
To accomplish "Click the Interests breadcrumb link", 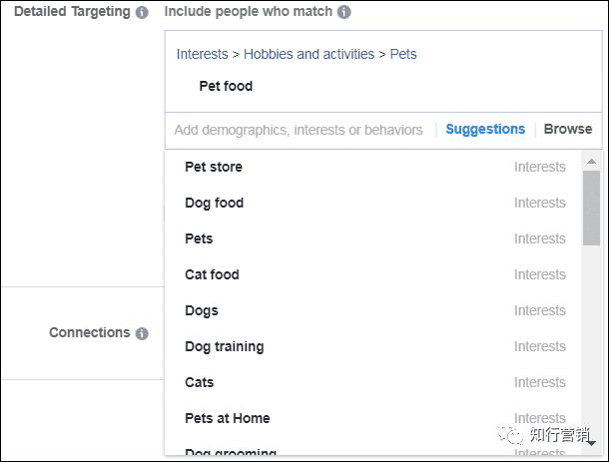I will tap(202, 54).
